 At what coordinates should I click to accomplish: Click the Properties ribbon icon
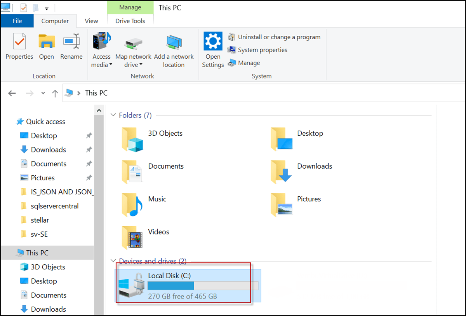click(19, 42)
